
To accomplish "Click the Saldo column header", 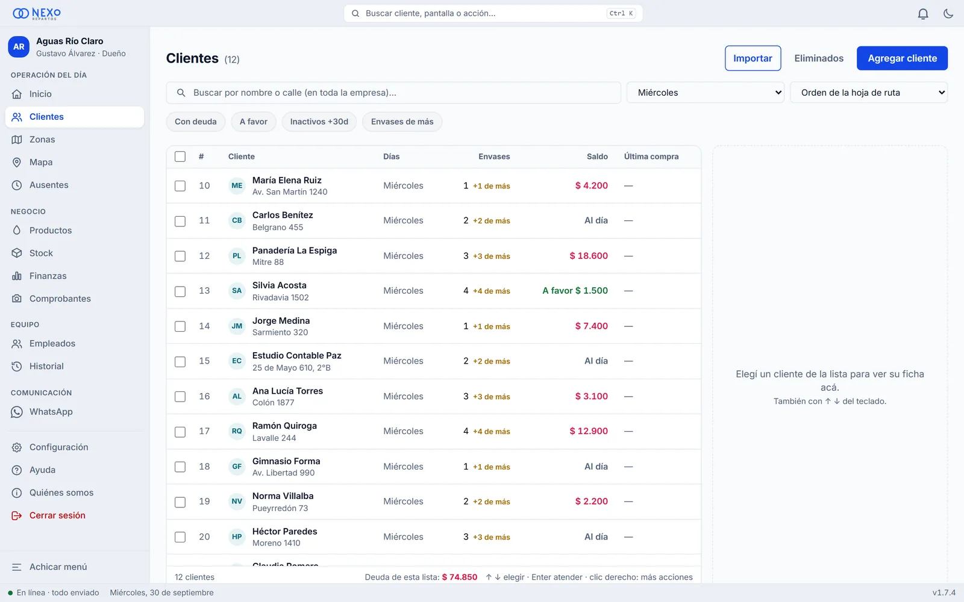I will click(x=597, y=157).
